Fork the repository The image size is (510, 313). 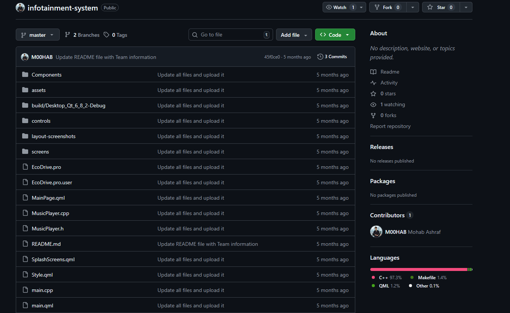(x=388, y=8)
